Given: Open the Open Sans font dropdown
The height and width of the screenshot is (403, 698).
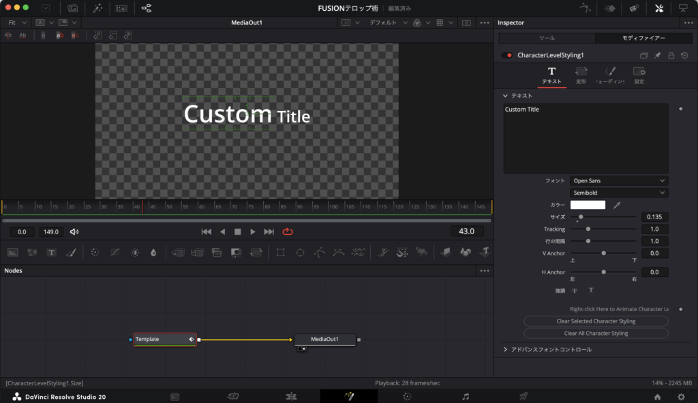Looking at the screenshot, I should point(619,181).
